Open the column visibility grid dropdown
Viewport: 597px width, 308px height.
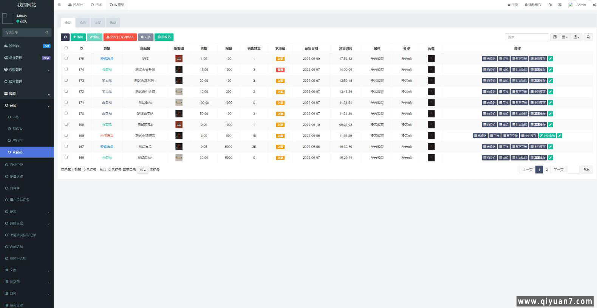[565, 37]
